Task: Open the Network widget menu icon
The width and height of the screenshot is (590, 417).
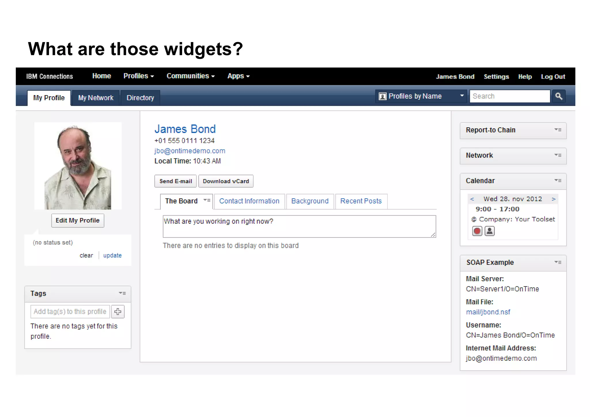Action: [558, 155]
